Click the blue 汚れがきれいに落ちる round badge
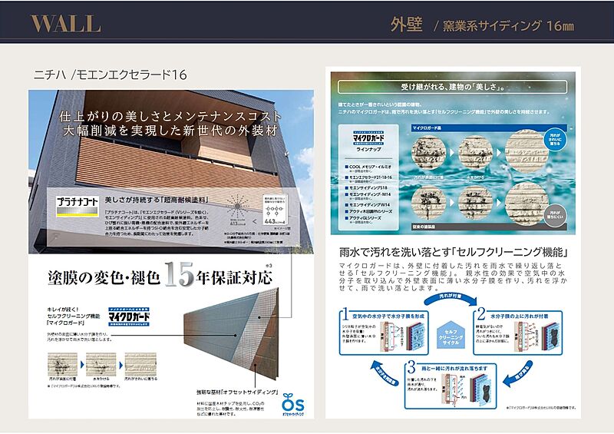This screenshot has height=434, width=614. (554, 138)
